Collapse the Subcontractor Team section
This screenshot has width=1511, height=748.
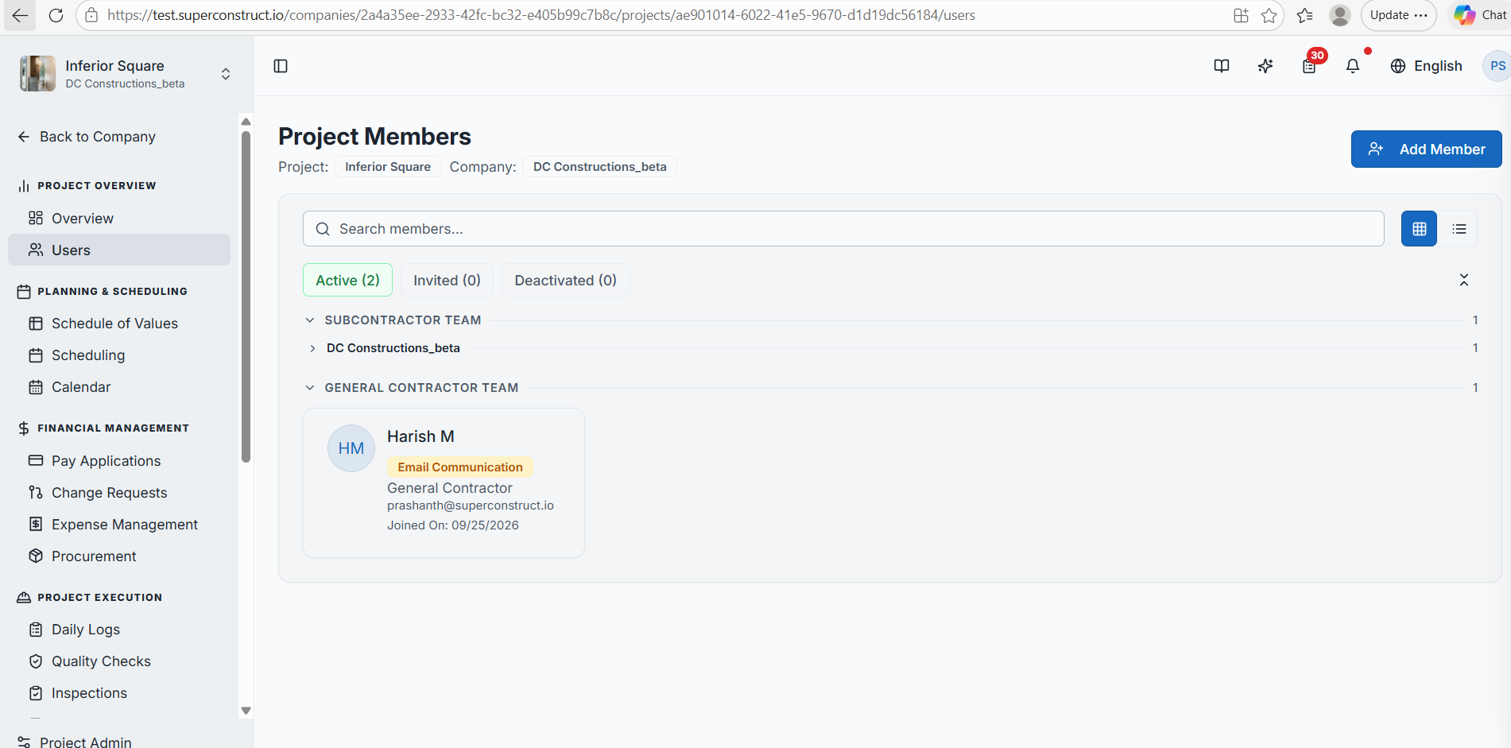click(x=310, y=320)
